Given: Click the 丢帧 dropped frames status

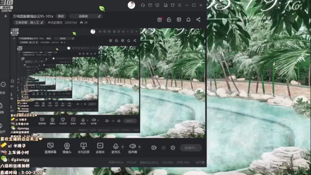Looking at the screenshot, I should (x=149, y=162).
